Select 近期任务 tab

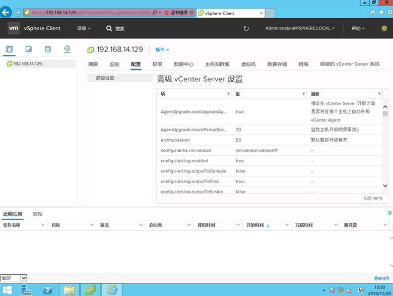13,214
